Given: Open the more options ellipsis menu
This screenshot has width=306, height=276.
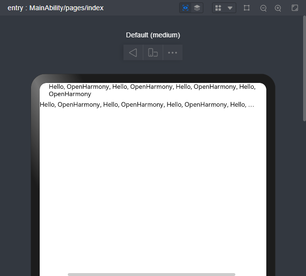Looking at the screenshot, I should pyautogui.click(x=172, y=52).
